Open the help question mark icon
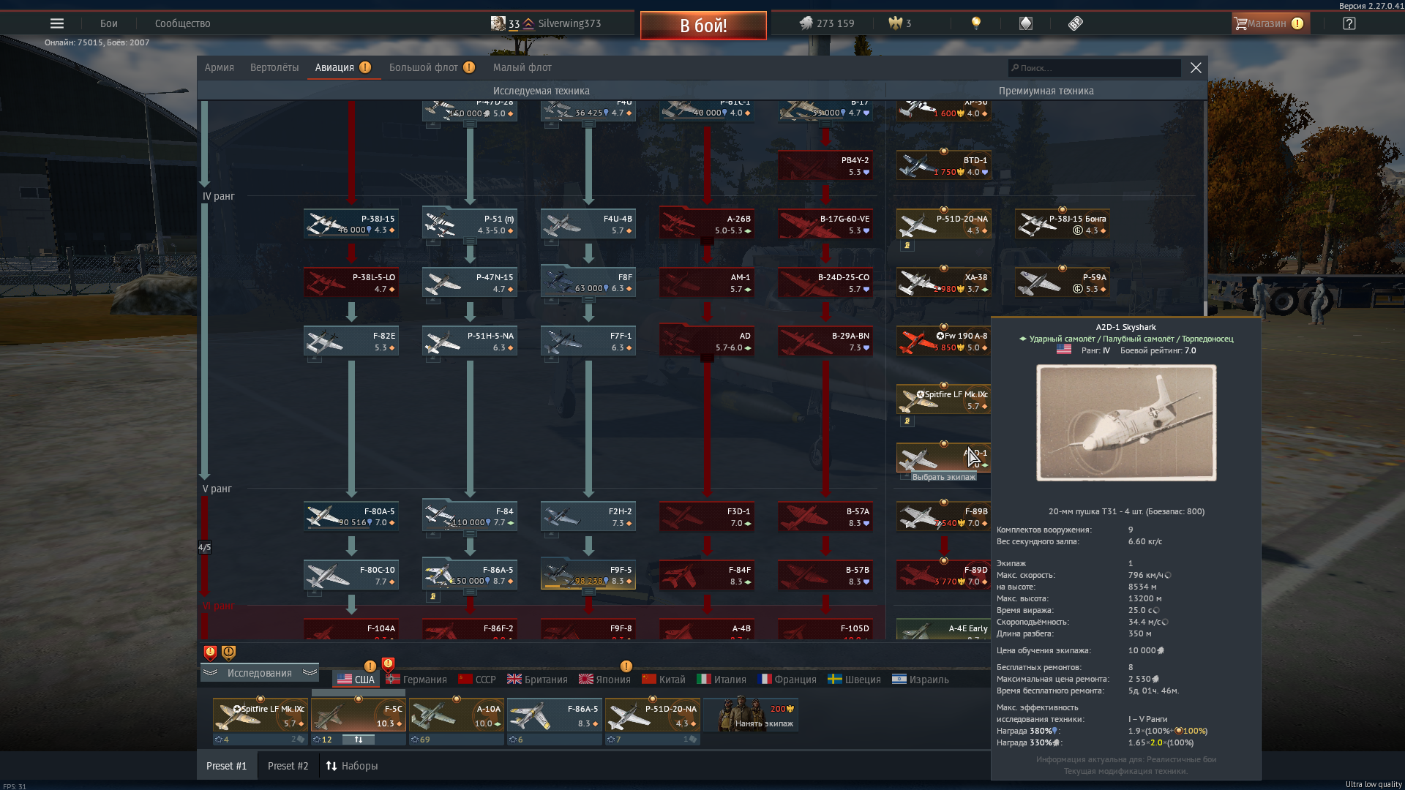Image resolution: width=1405 pixels, height=790 pixels. [1349, 23]
